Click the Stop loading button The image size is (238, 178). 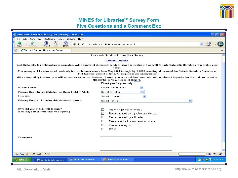[x=56, y=44]
